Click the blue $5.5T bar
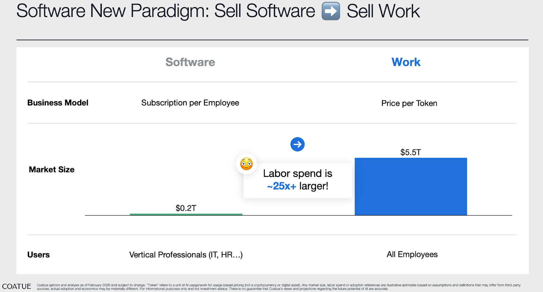Screen dimensions: 543x292 click(x=411, y=186)
